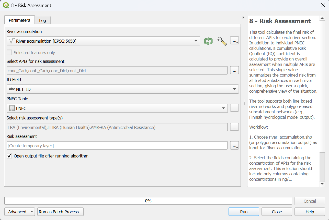Collapse help panel with the arrow

pos(243,17)
